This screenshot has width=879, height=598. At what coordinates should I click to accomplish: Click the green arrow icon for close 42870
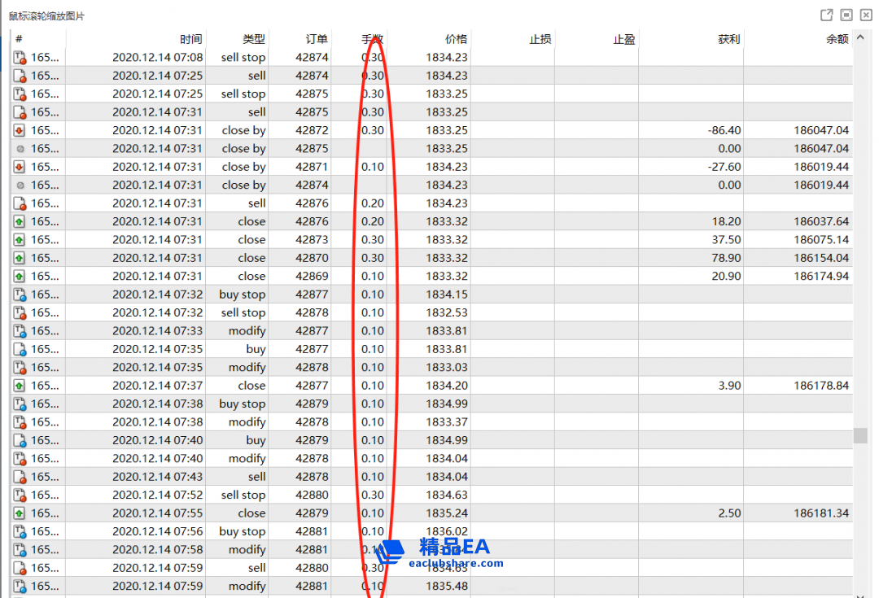click(20, 258)
